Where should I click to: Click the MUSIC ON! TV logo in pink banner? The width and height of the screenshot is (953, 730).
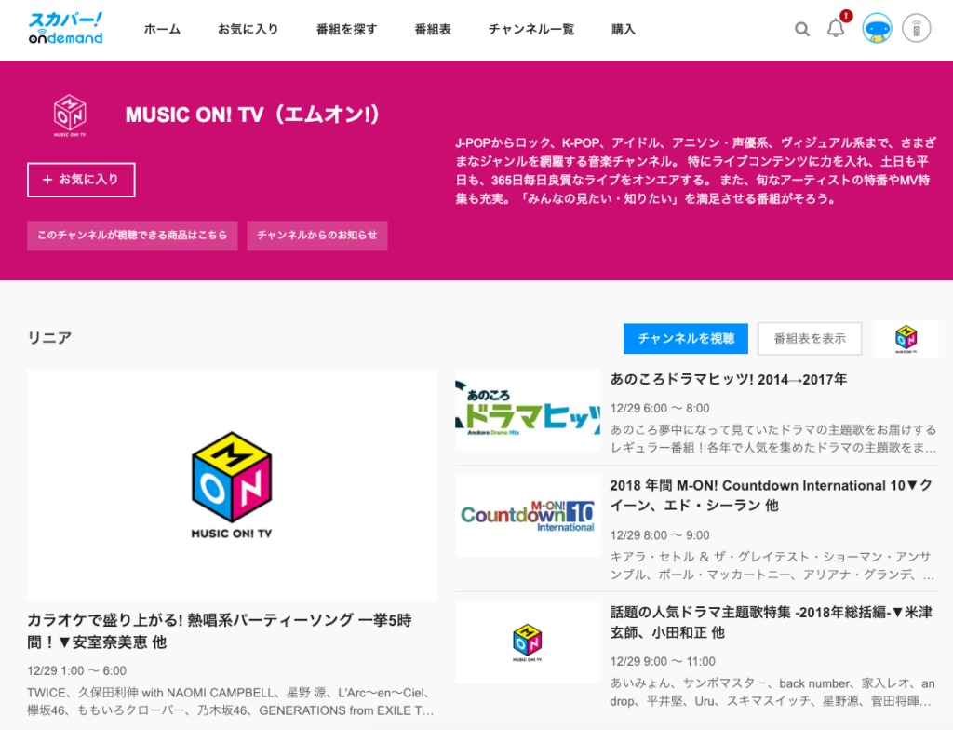70,115
